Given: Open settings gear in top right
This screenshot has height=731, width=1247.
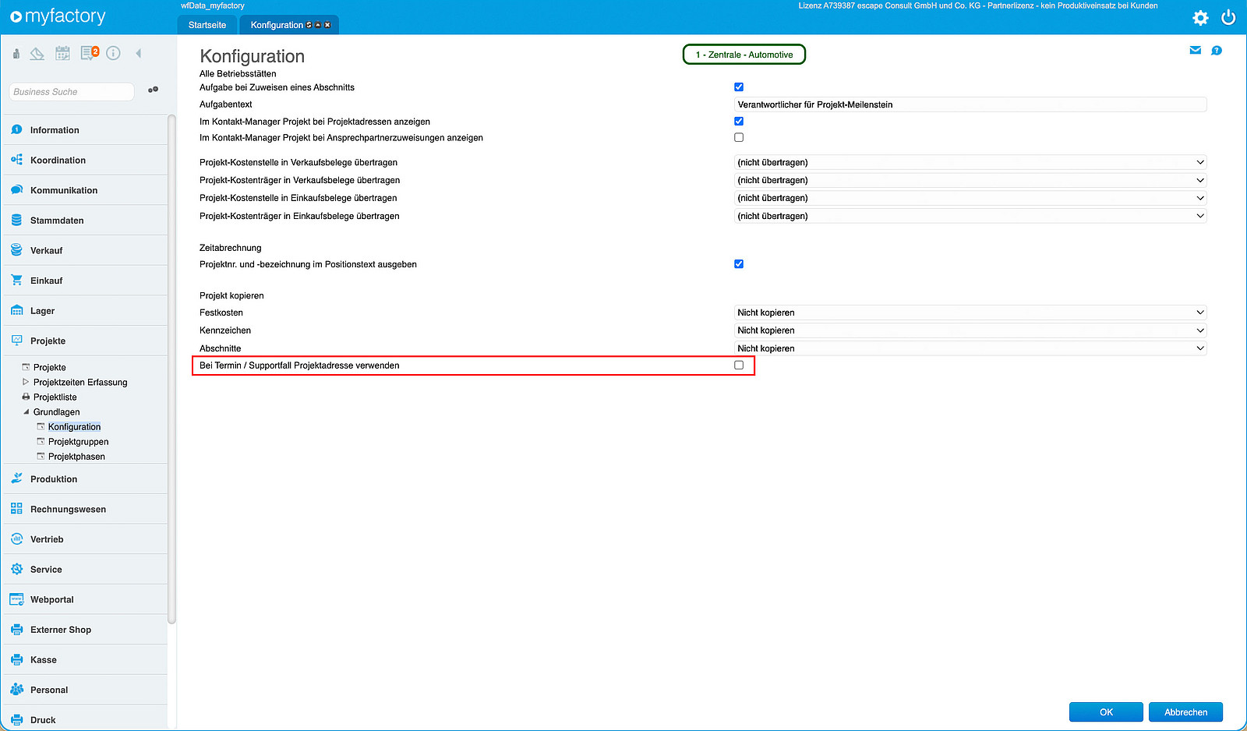Looking at the screenshot, I should click(1201, 18).
